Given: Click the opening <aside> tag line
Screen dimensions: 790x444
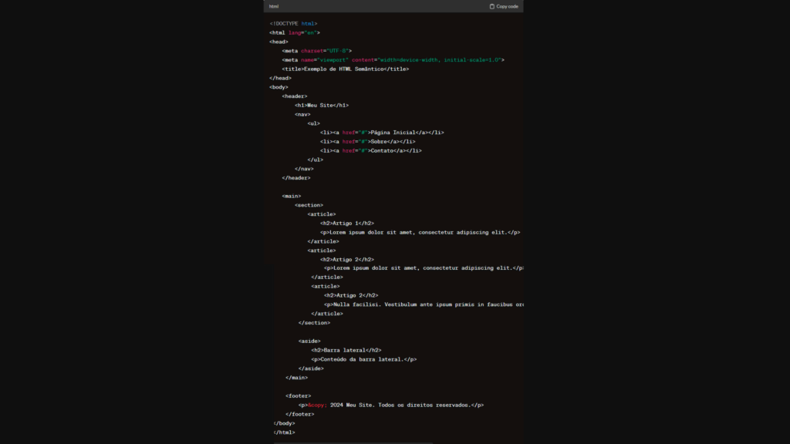Looking at the screenshot, I should pyautogui.click(x=309, y=341).
